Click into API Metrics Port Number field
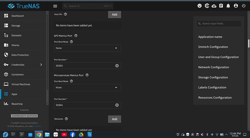 pos(87,66)
